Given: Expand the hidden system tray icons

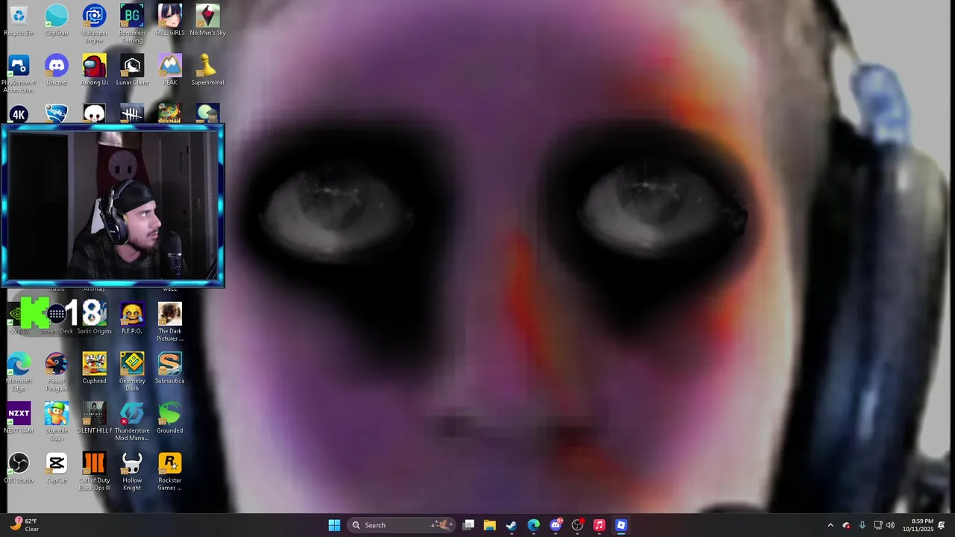Looking at the screenshot, I should point(830,525).
